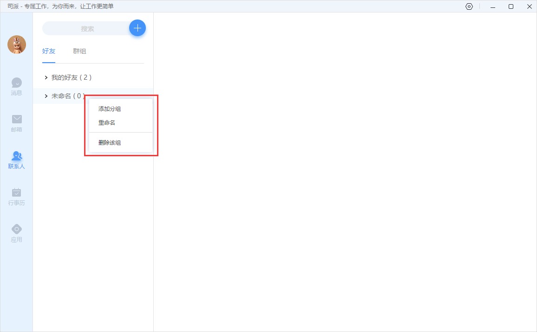Maximize the 司派 window
The height and width of the screenshot is (332, 537).
click(511, 6)
